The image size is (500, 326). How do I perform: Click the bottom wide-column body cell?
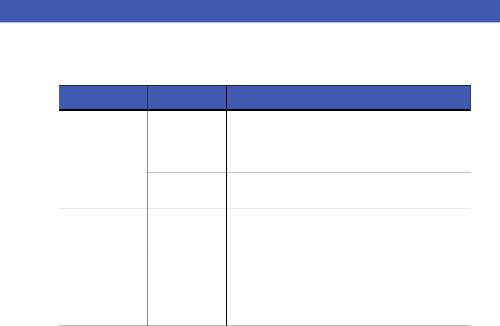[348, 303]
